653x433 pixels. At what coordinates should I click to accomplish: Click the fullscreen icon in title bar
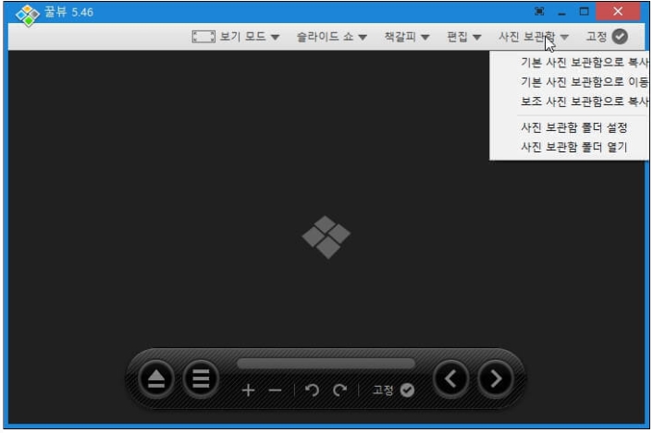539,12
